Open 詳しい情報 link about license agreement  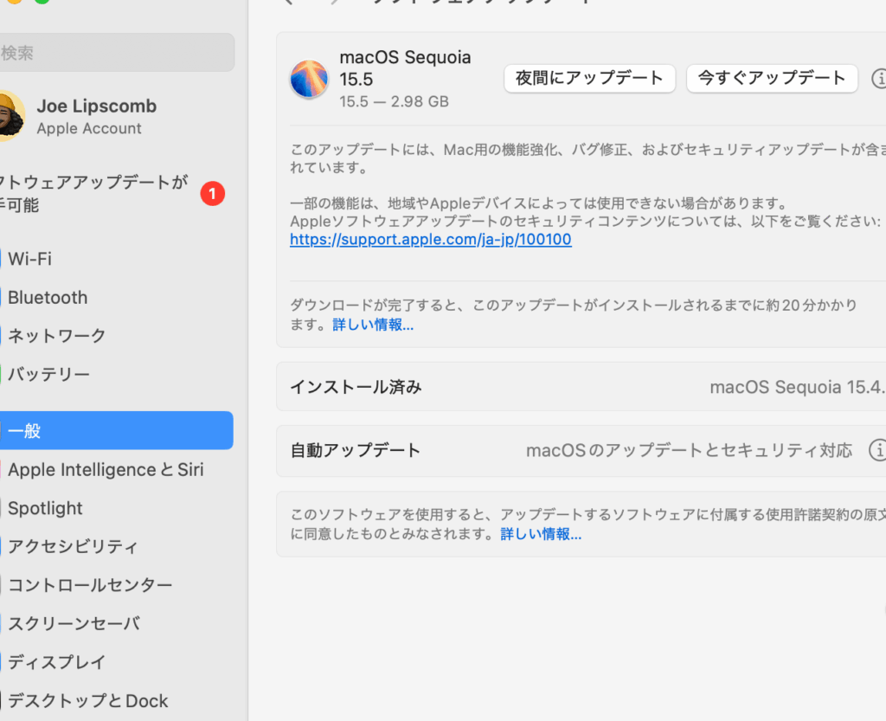click(541, 534)
